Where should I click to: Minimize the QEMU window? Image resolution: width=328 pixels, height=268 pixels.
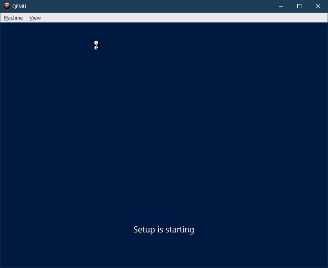(x=281, y=6)
